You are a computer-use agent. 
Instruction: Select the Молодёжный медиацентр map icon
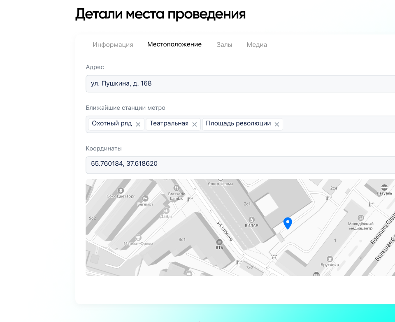(361, 218)
